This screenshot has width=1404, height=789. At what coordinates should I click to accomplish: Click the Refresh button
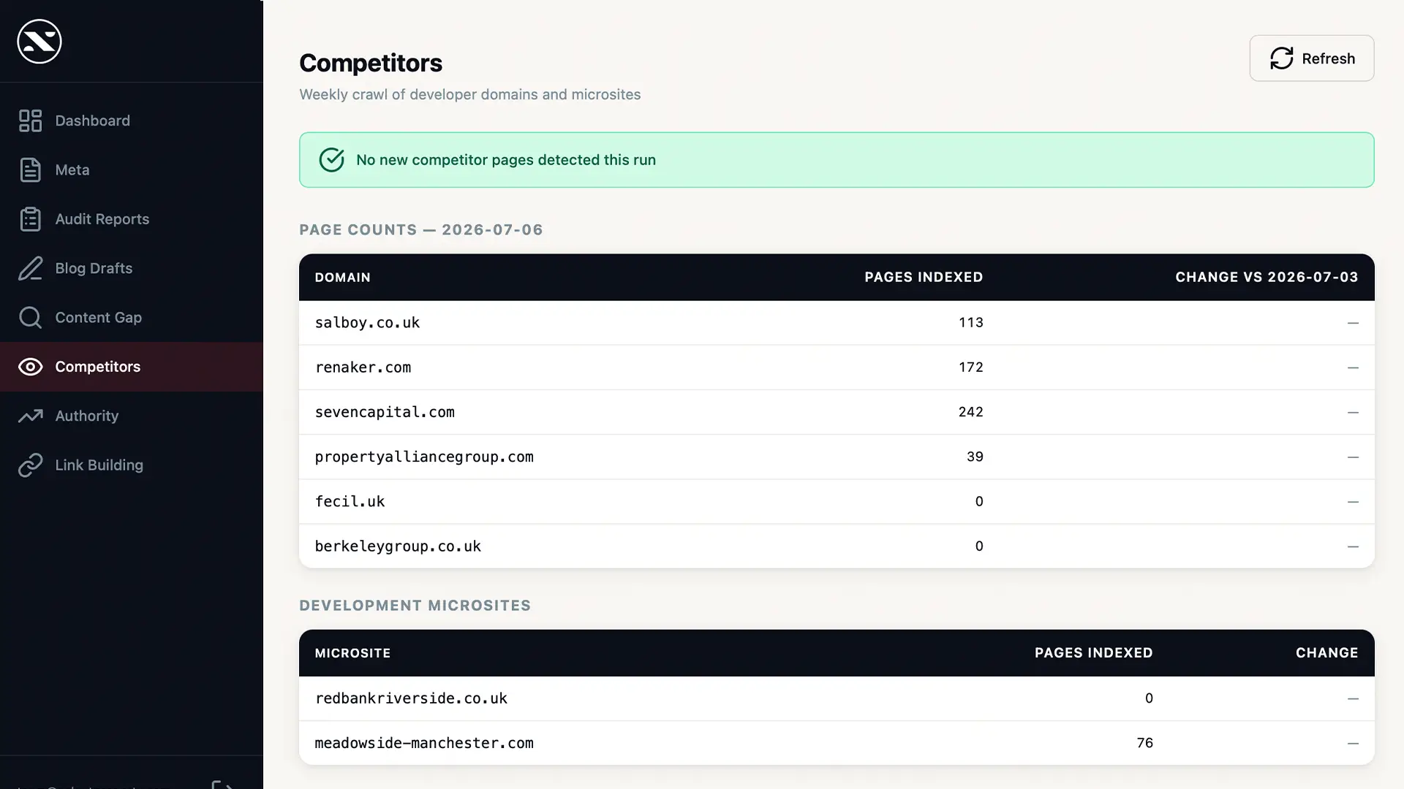[1311, 58]
